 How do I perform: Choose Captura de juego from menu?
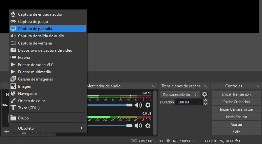coord(33,22)
